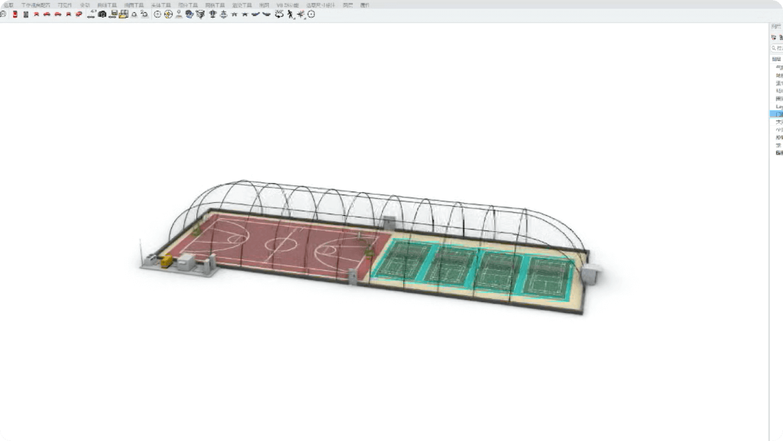This screenshot has height=441, width=783.
Task: Select the layer row starting with "Lay"
Action: 779,107
